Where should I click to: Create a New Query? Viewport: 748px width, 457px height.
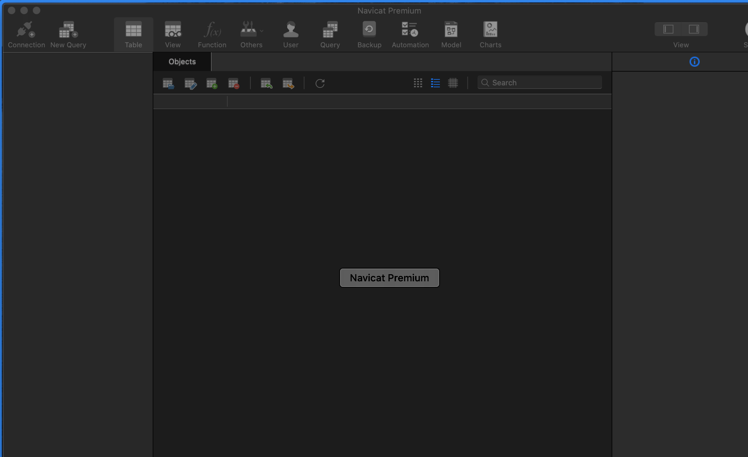pos(68,34)
